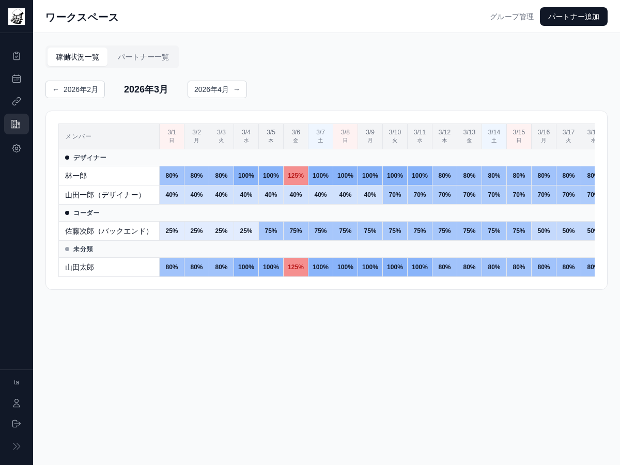Screen dimensions: 620x465
Task: Switch to 稼働状況一覧 tab
Action: pyautogui.click(x=78, y=57)
